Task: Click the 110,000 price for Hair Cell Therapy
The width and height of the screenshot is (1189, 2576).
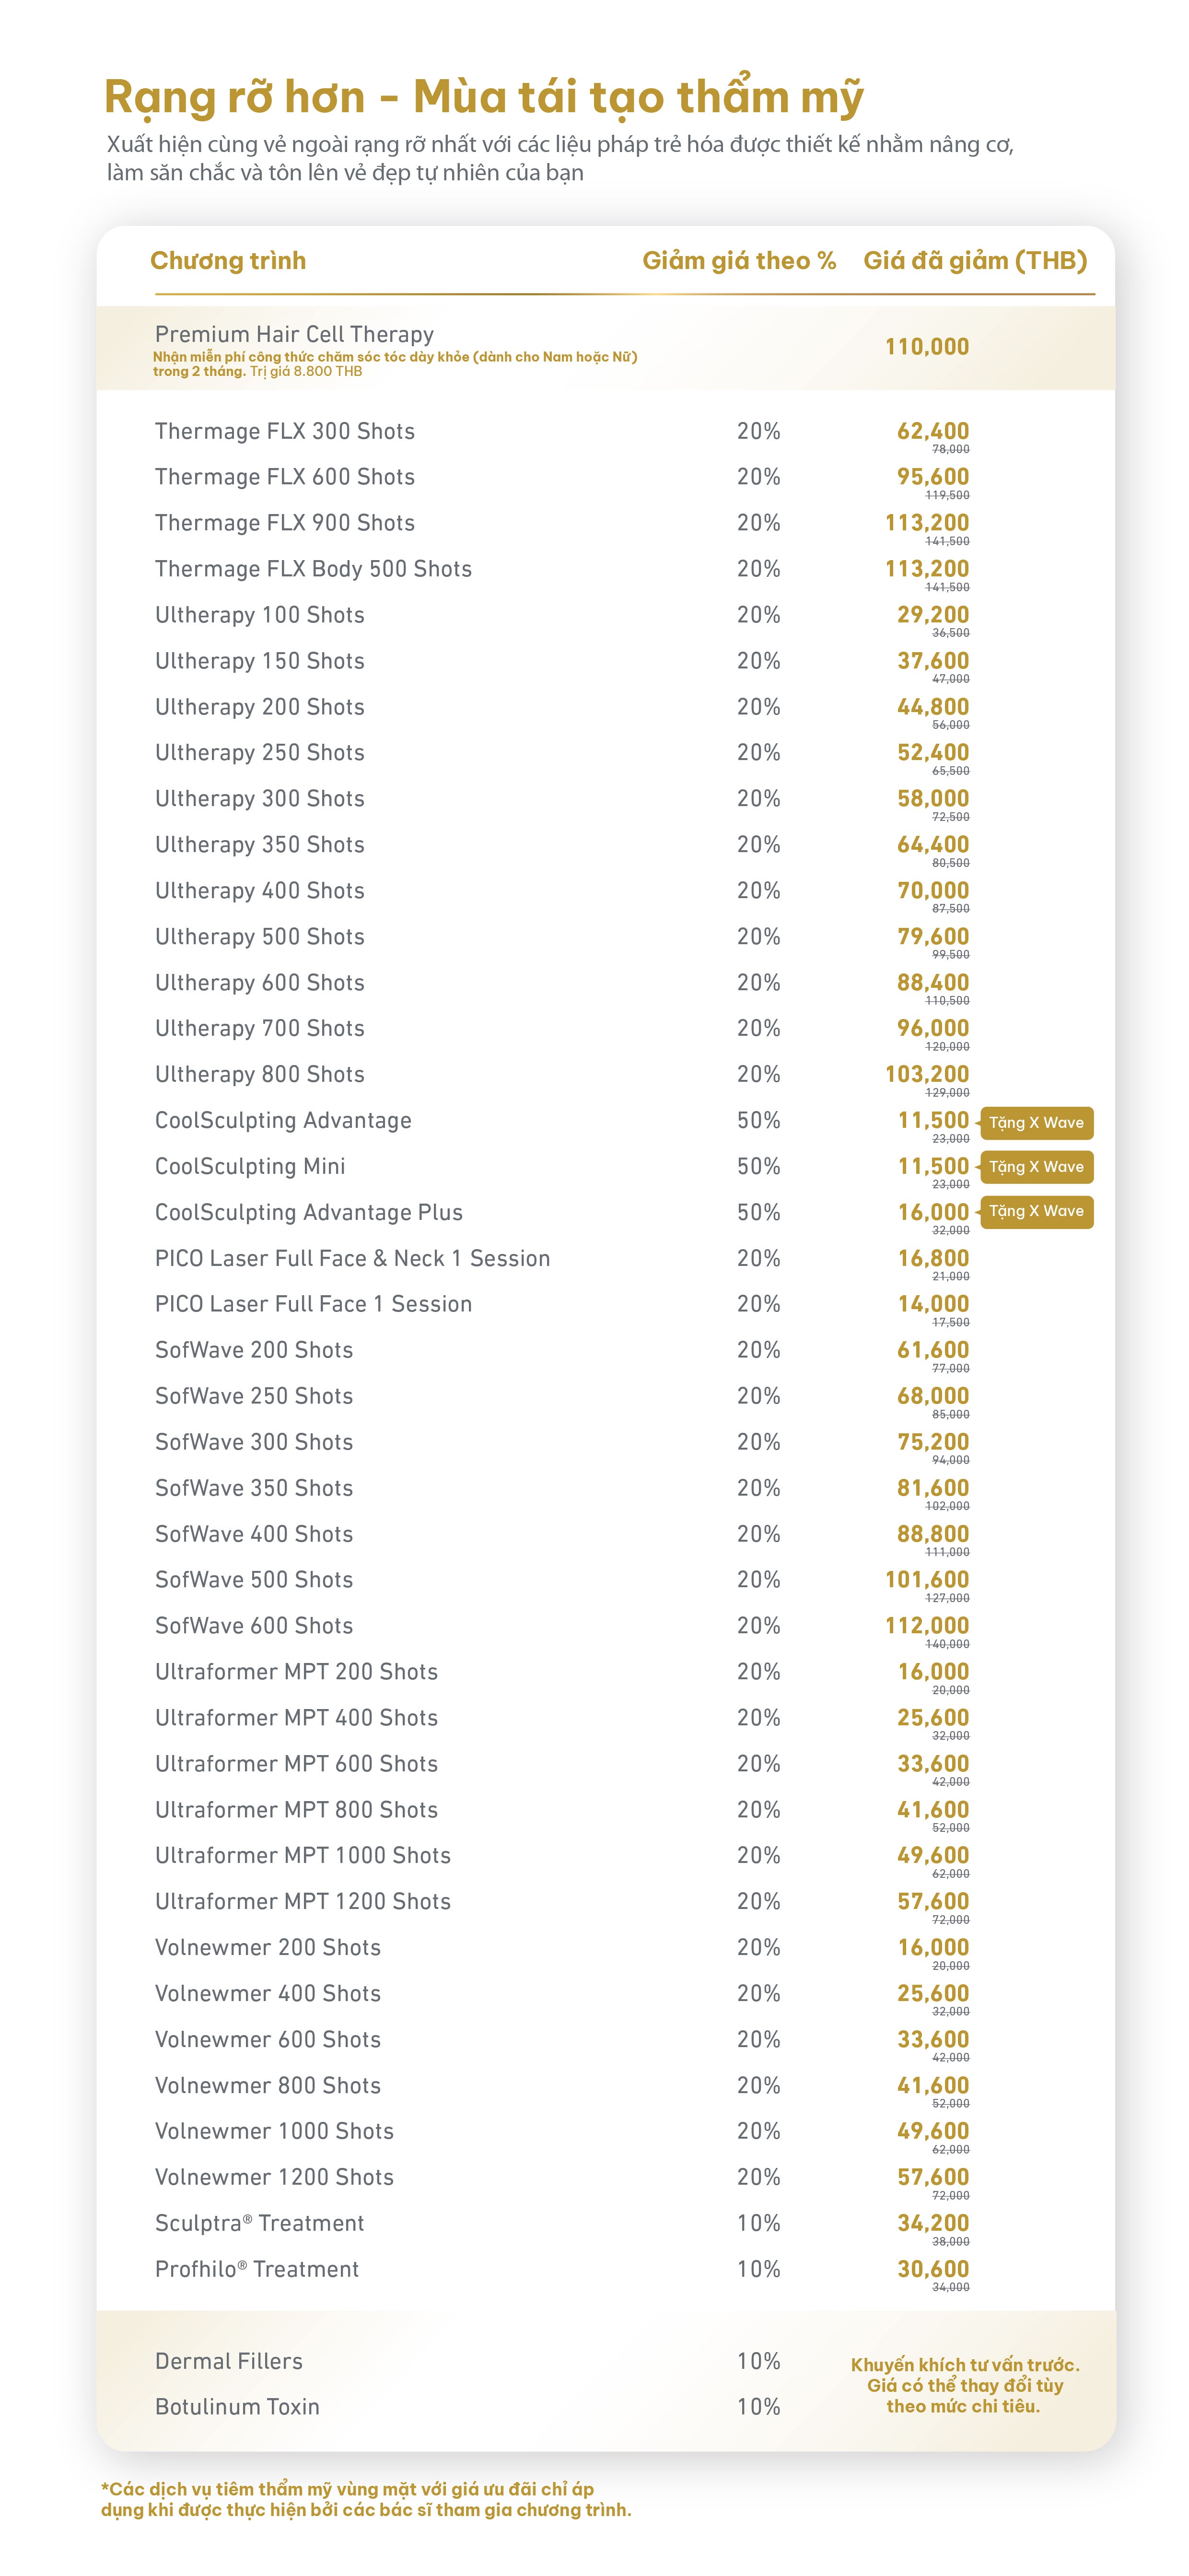Action: 927,347
